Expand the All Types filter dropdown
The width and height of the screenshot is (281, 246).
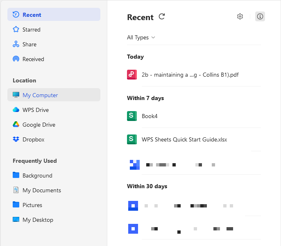[x=141, y=37]
